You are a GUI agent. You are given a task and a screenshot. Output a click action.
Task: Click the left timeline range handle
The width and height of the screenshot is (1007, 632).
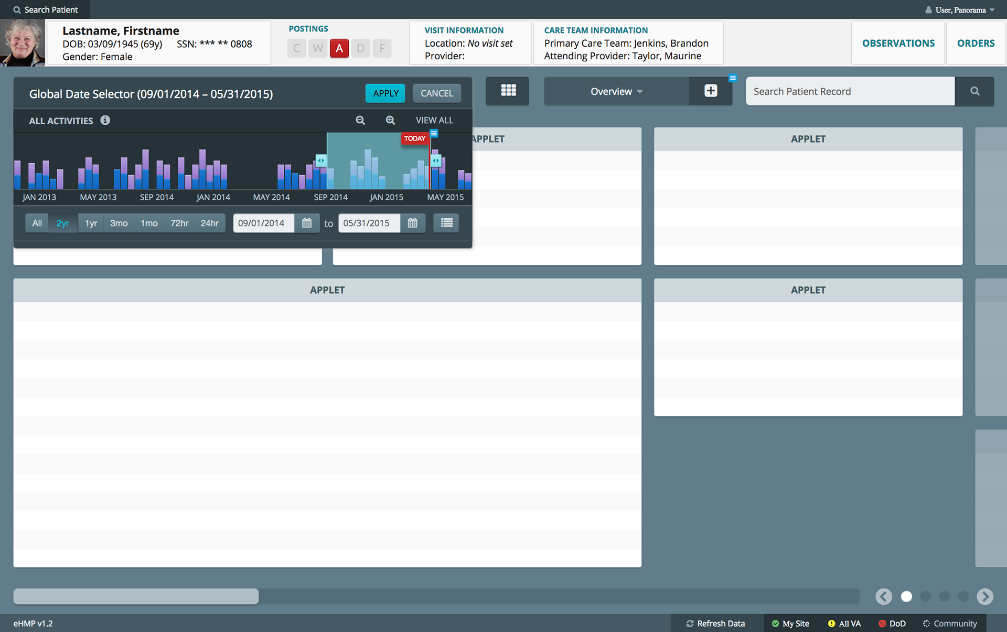click(x=321, y=160)
